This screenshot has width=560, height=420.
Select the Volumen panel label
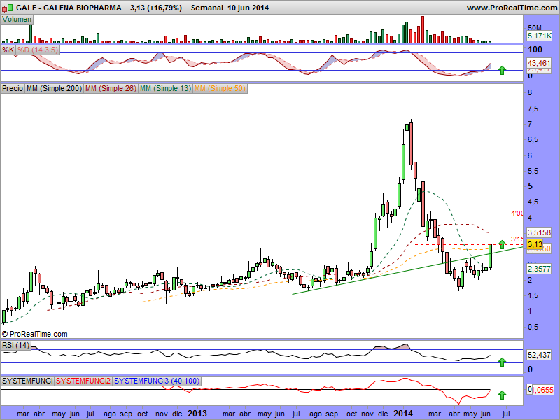coord(17,20)
